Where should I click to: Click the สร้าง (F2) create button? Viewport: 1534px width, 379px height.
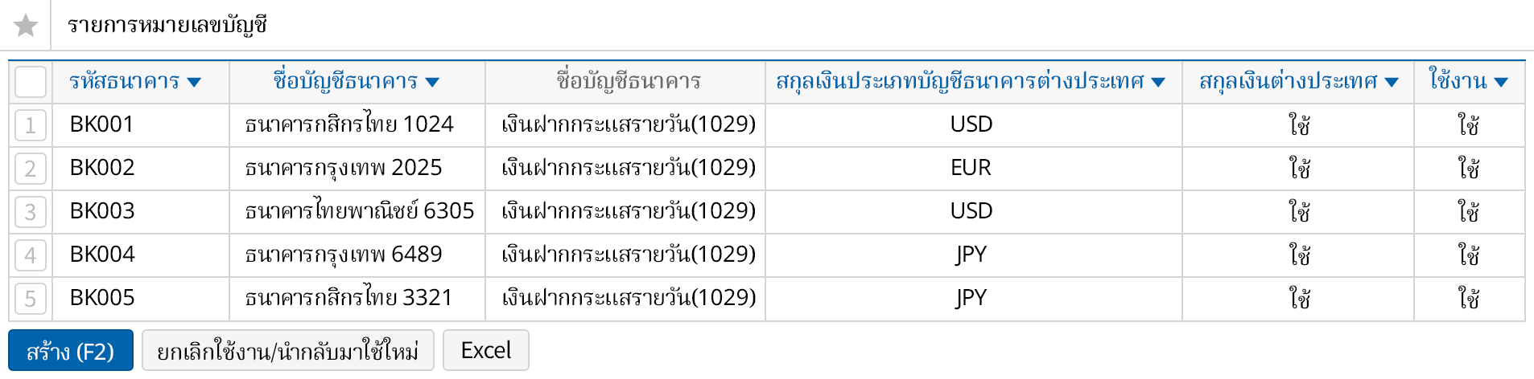click(x=71, y=351)
